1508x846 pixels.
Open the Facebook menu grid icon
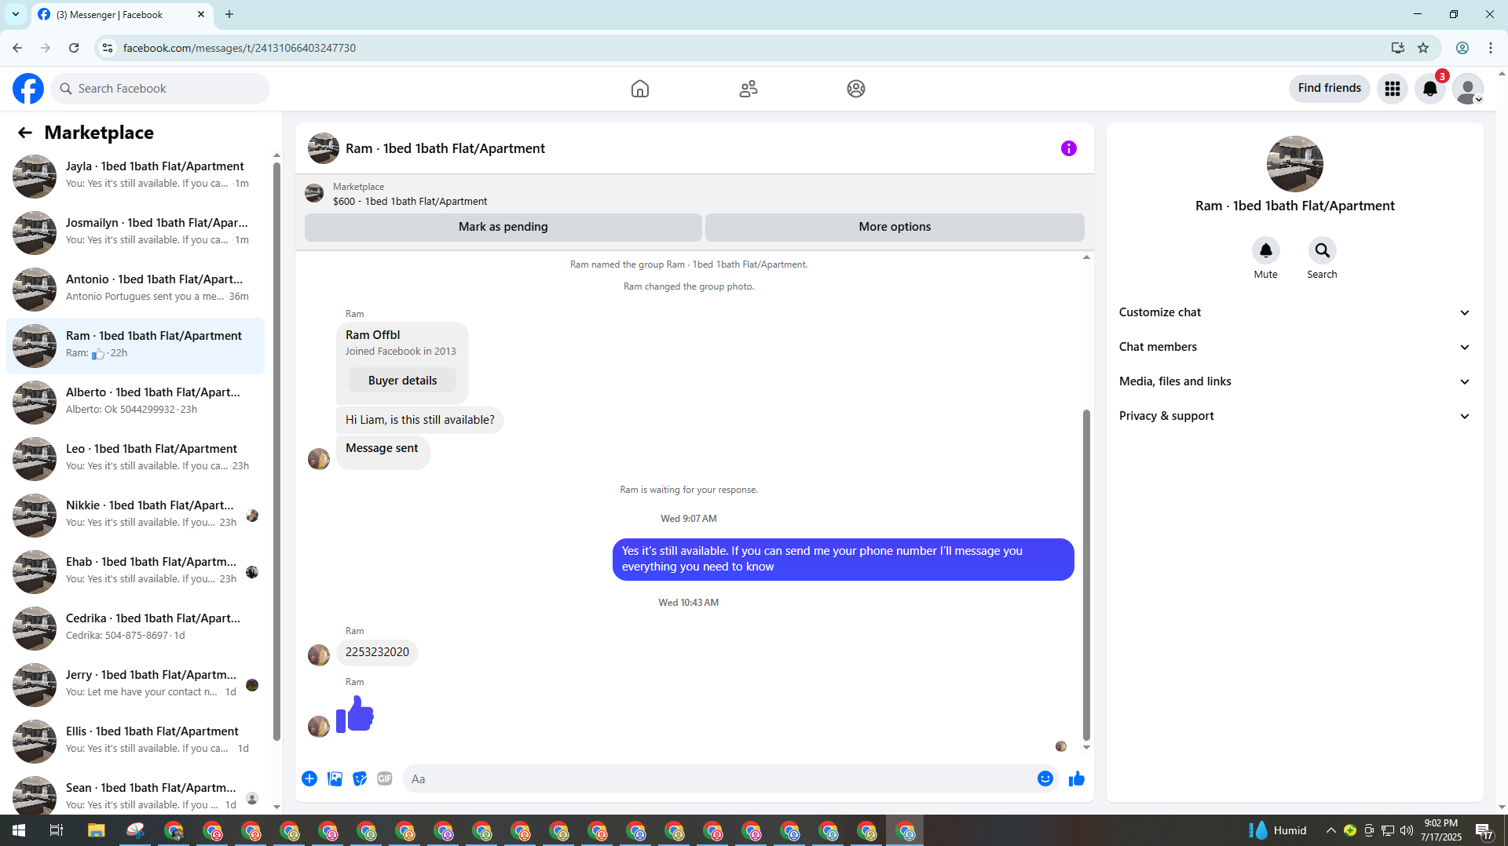click(1393, 89)
